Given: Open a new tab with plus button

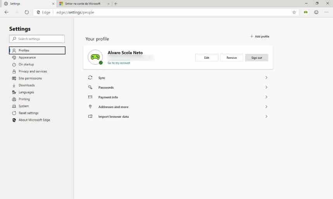Looking at the screenshot, I should (116, 3).
